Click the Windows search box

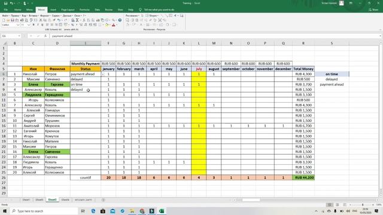(x=44, y=211)
